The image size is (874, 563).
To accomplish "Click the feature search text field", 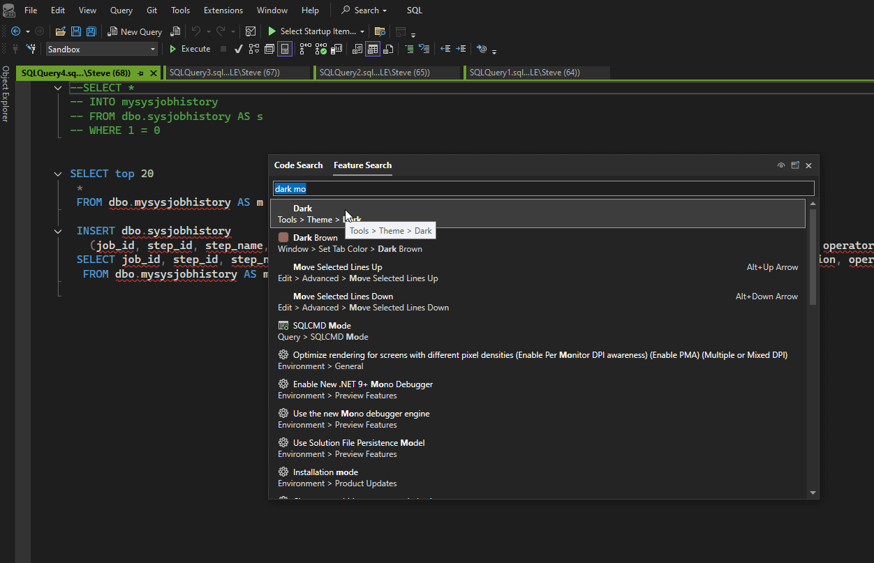I will pos(543,188).
